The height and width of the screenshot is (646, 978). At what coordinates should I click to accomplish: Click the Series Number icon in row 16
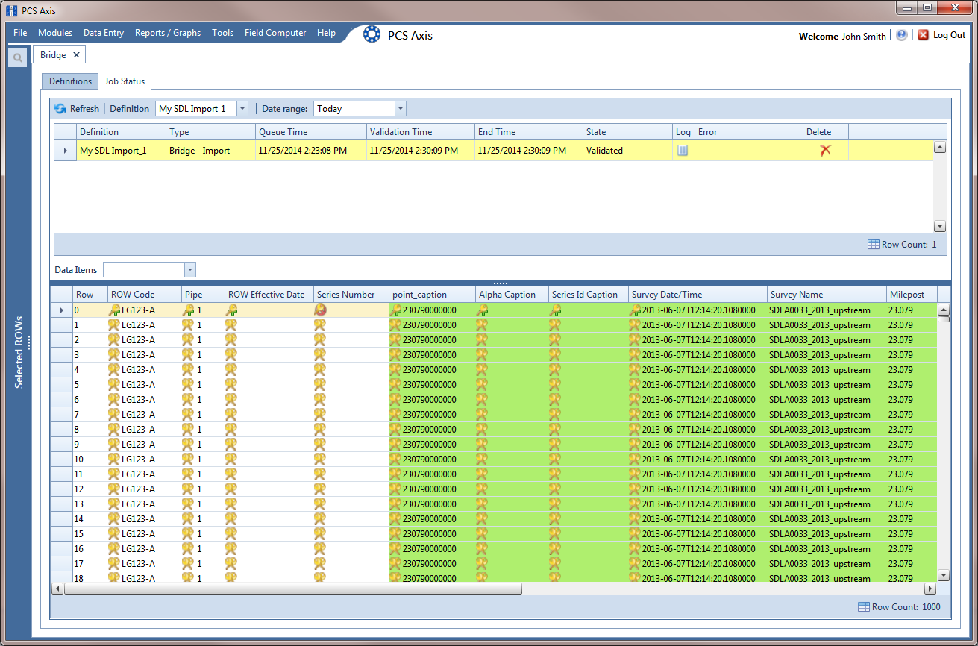pyautogui.click(x=320, y=549)
